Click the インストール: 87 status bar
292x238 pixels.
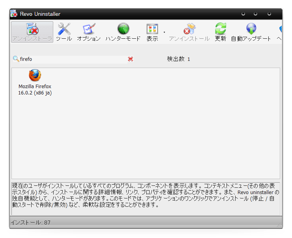click(31, 223)
